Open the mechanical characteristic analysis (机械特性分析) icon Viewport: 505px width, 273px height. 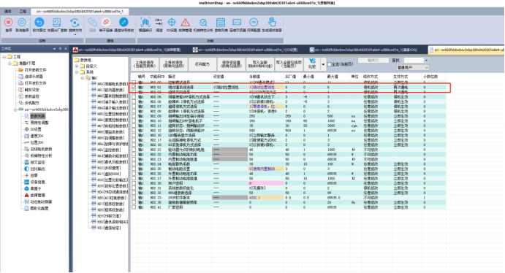(x=203, y=22)
